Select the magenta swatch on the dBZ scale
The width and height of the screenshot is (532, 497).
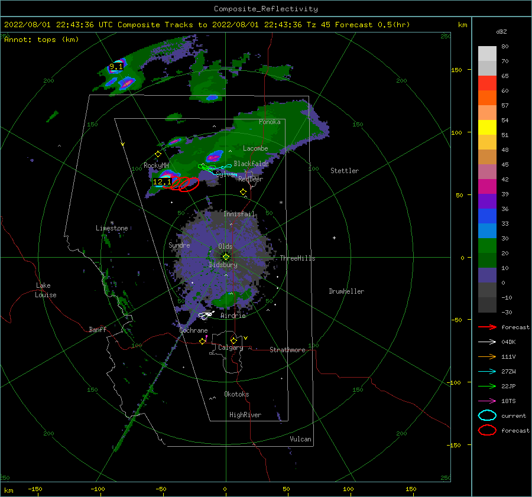pos(487,186)
